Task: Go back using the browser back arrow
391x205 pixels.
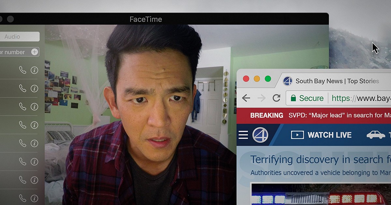Action: click(x=246, y=98)
